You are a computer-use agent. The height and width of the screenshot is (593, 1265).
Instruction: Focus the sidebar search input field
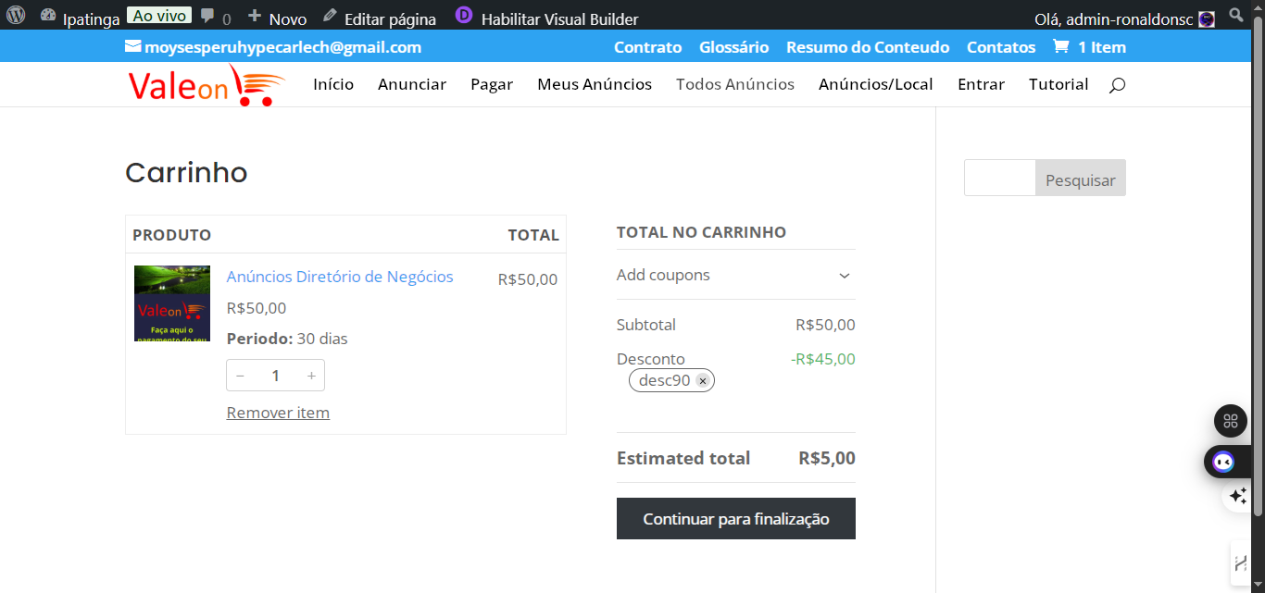point(999,179)
